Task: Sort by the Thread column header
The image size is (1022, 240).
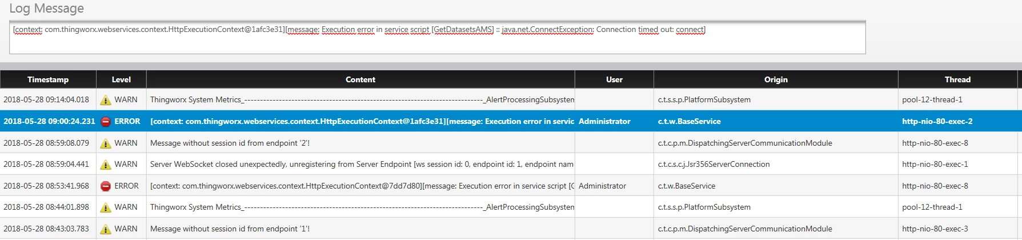Action: pos(957,79)
